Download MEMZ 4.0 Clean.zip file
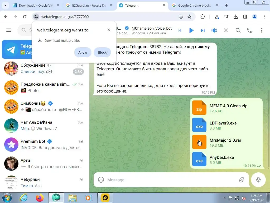This screenshot has height=203, width=270. [x=199, y=108]
